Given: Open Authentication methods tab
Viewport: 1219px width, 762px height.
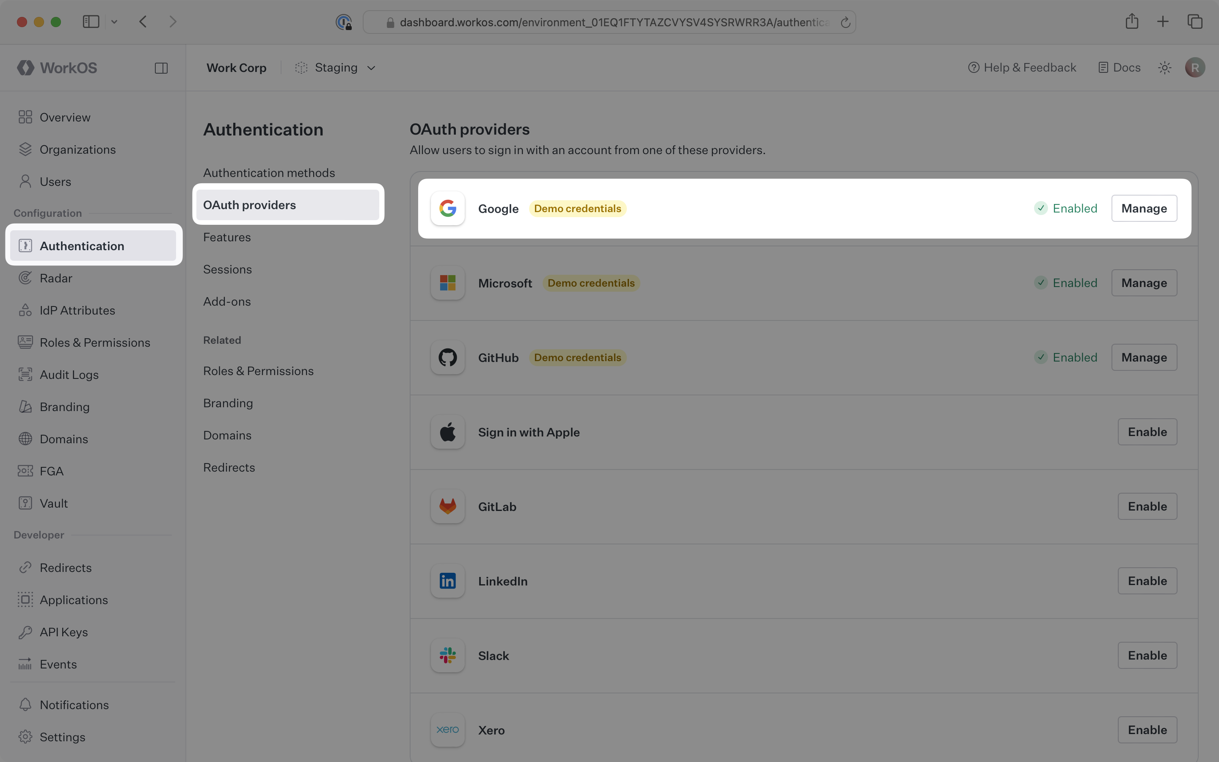Looking at the screenshot, I should click(x=269, y=172).
